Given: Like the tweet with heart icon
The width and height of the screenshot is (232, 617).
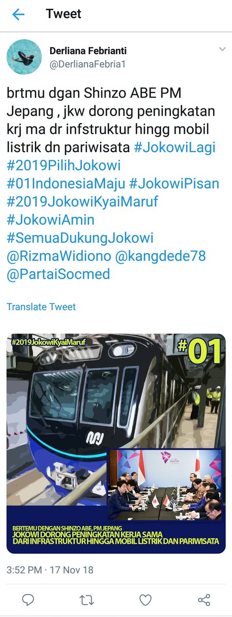Looking at the screenshot, I should coord(145,600).
